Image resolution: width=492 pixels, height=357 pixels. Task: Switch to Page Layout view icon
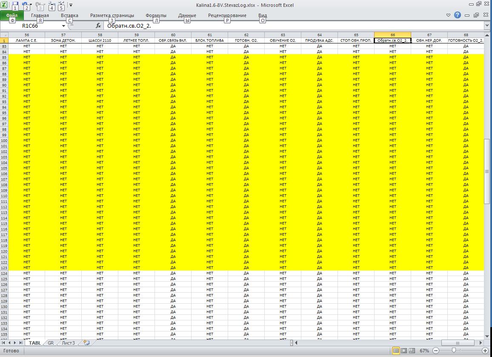point(404,351)
